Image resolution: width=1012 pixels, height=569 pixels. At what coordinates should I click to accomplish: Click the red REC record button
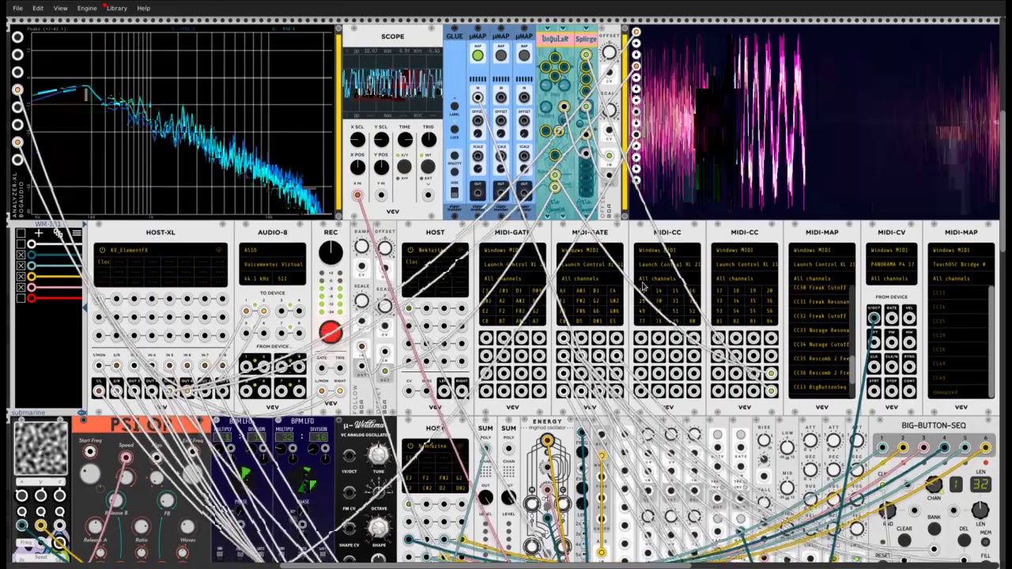[x=330, y=332]
